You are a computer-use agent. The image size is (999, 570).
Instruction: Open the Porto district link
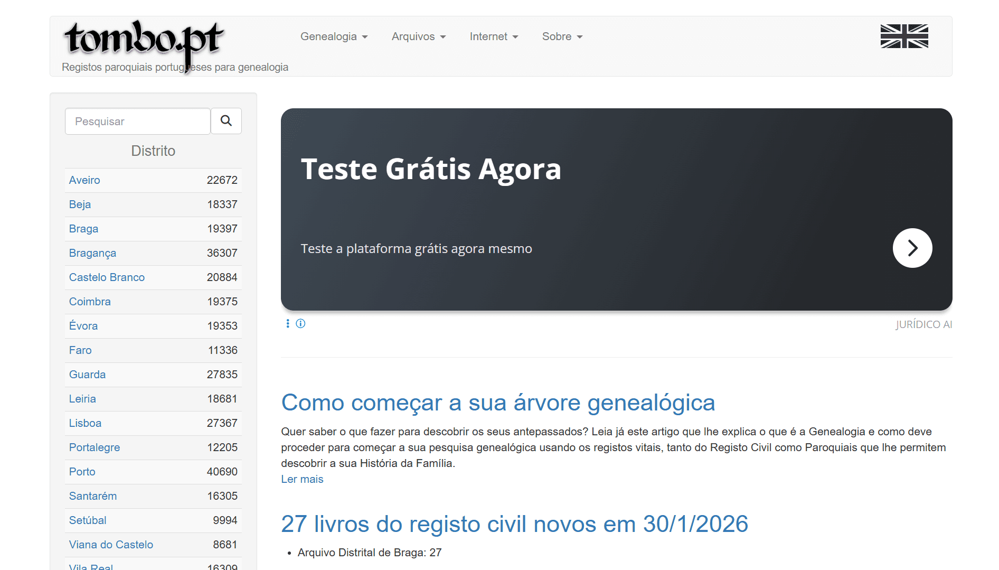coord(82,472)
